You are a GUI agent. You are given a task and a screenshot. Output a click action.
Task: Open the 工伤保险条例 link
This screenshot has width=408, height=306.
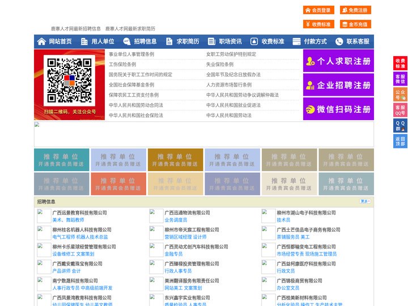[x=122, y=64]
